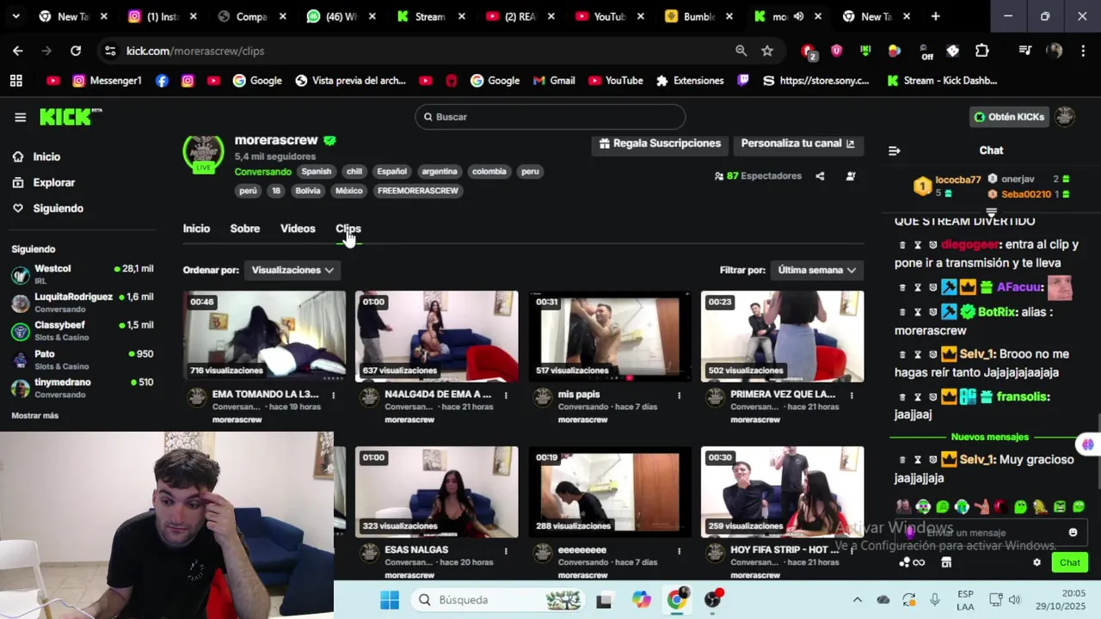Select the Clips channel tab
Viewport: 1101px width, 619px height.
coord(348,229)
